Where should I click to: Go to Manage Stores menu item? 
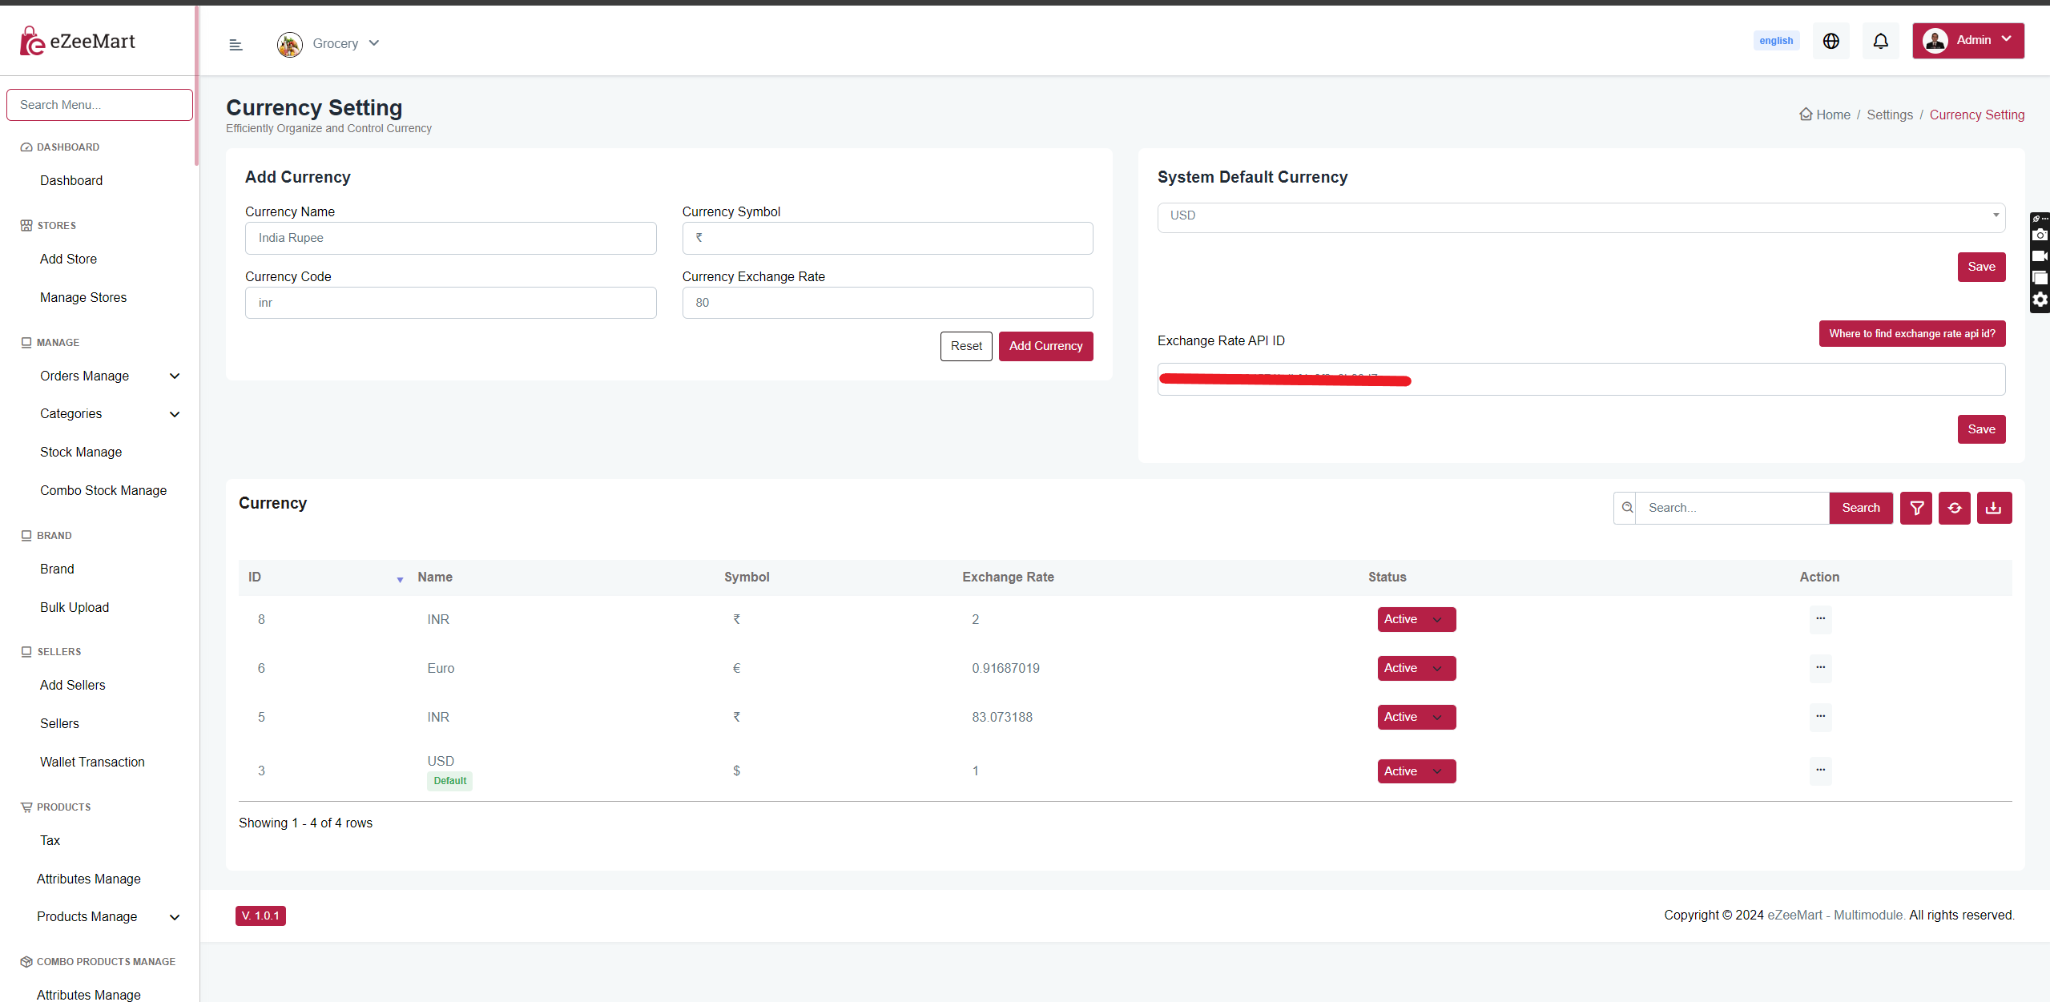(x=83, y=298)
